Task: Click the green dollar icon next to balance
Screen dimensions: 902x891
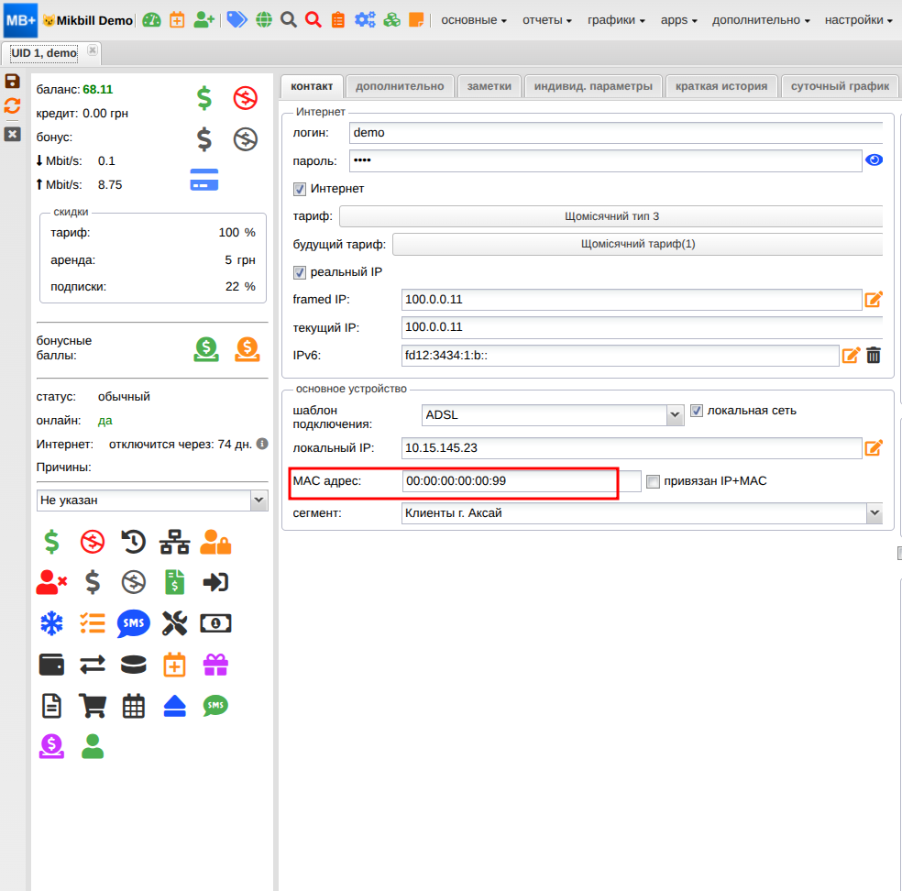Action: point(204,98)
